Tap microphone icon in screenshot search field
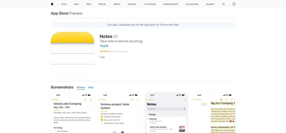 point(184,109)
